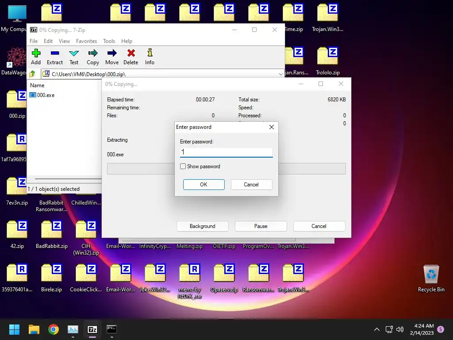Open the File menu in 7-Zip

34,41
